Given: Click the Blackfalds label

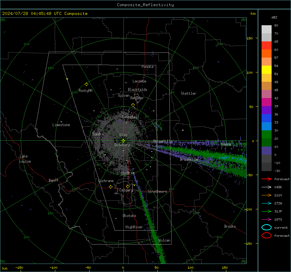Looking at the screenshot, I should (137, 90).
